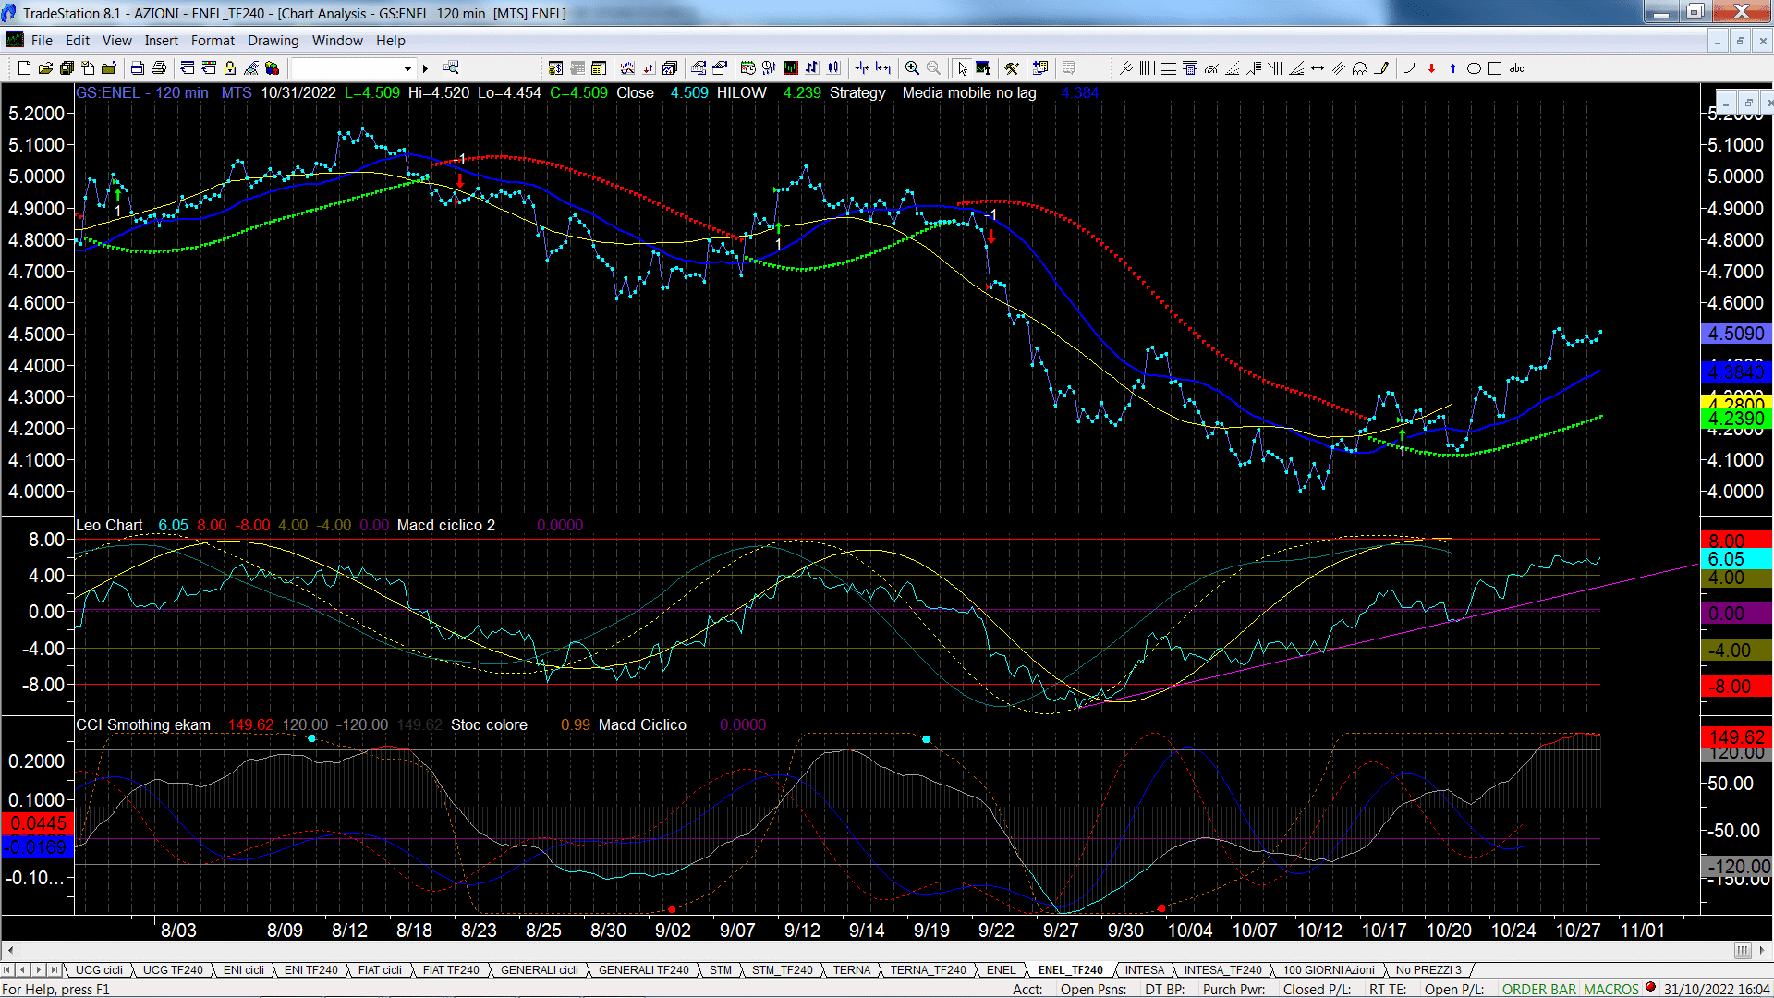Switch to the STM_TF240 tab
This screenshot has width=1774, height=998.
click(783, 969)
